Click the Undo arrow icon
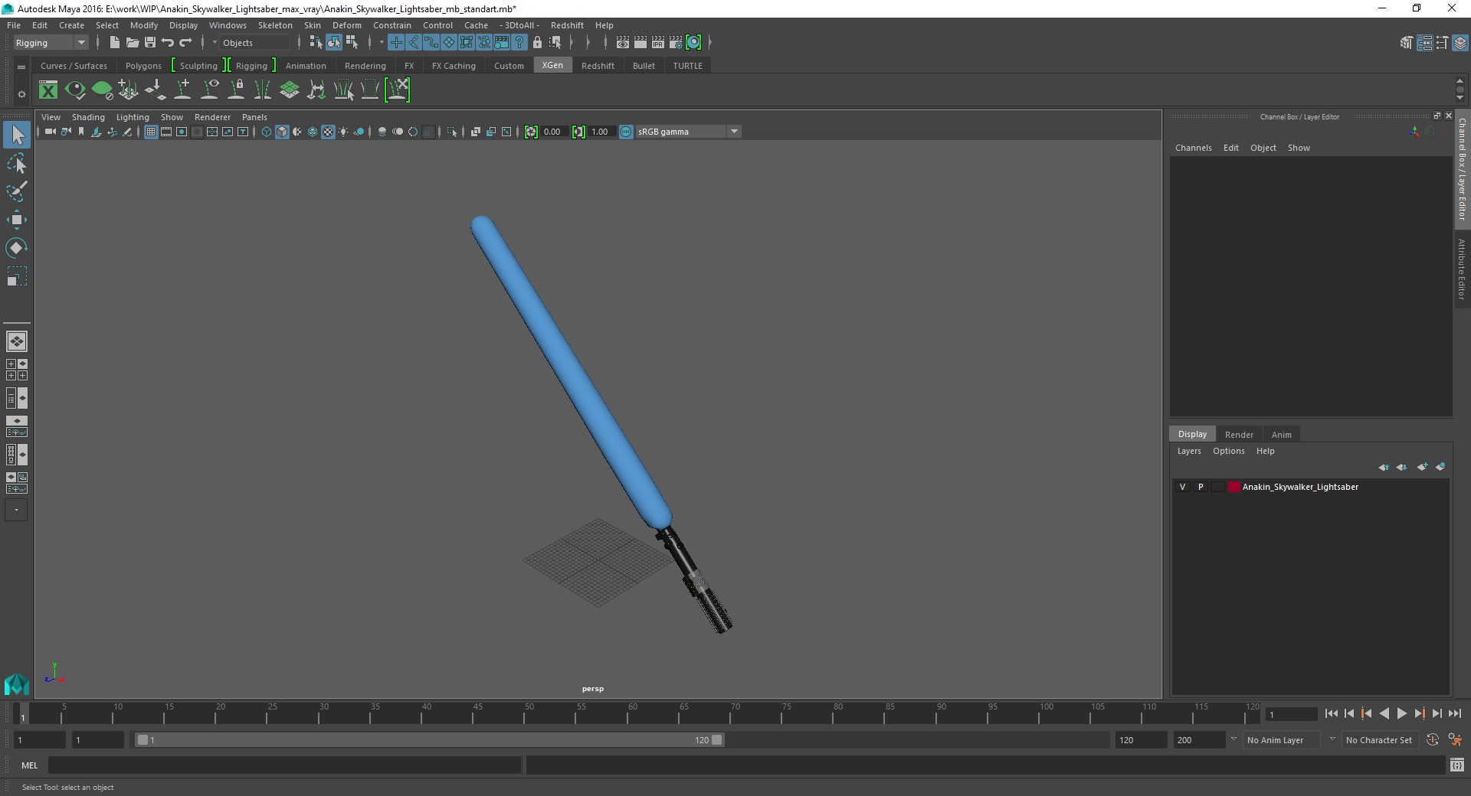This screenshot has width=1471, height=796. pos(168,43)
